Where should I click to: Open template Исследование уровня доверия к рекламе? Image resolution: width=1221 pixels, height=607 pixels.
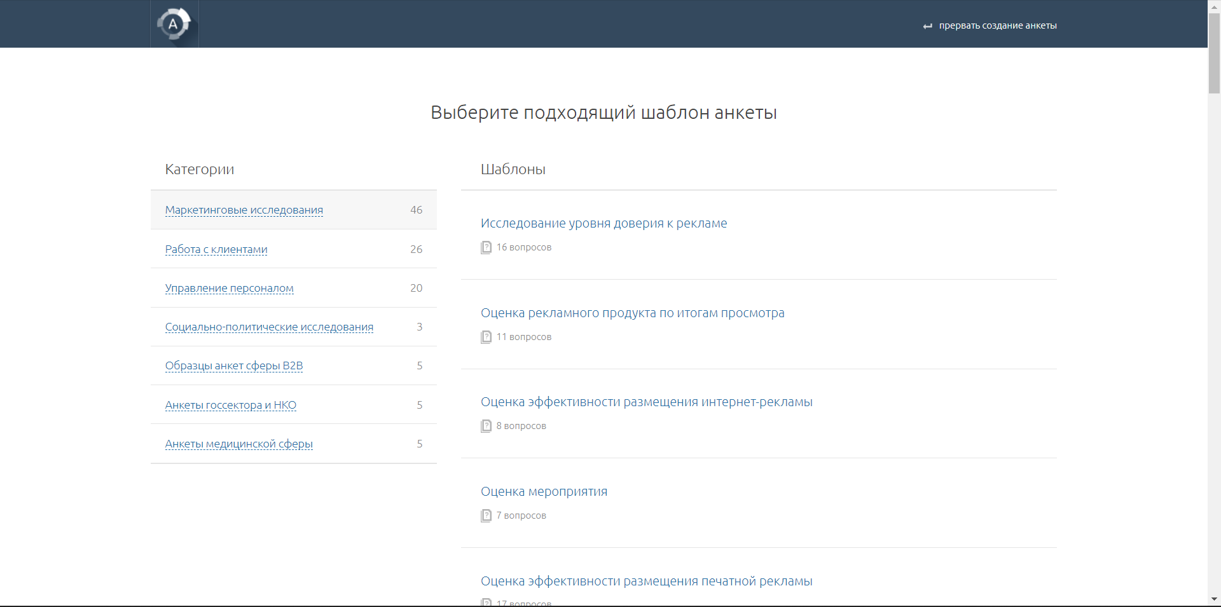click(604, 223)
